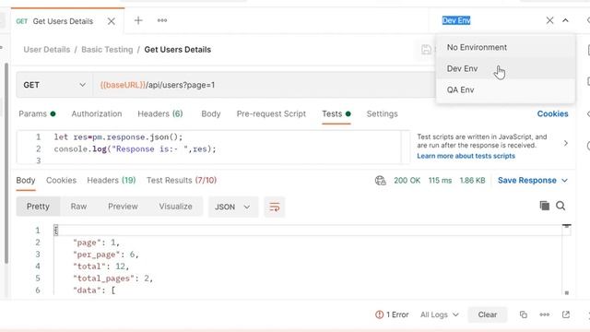Select Visualize response view
Image resolution: width=590 pixels, height=332 pixels.
pos(175,207)
